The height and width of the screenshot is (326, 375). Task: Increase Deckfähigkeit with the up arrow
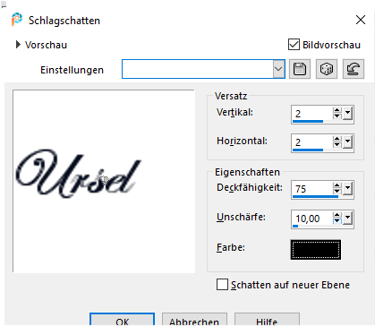tap(337, 185)
